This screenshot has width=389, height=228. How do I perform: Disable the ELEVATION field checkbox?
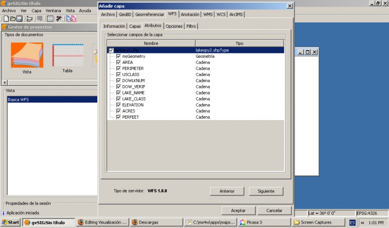(118, 105)
